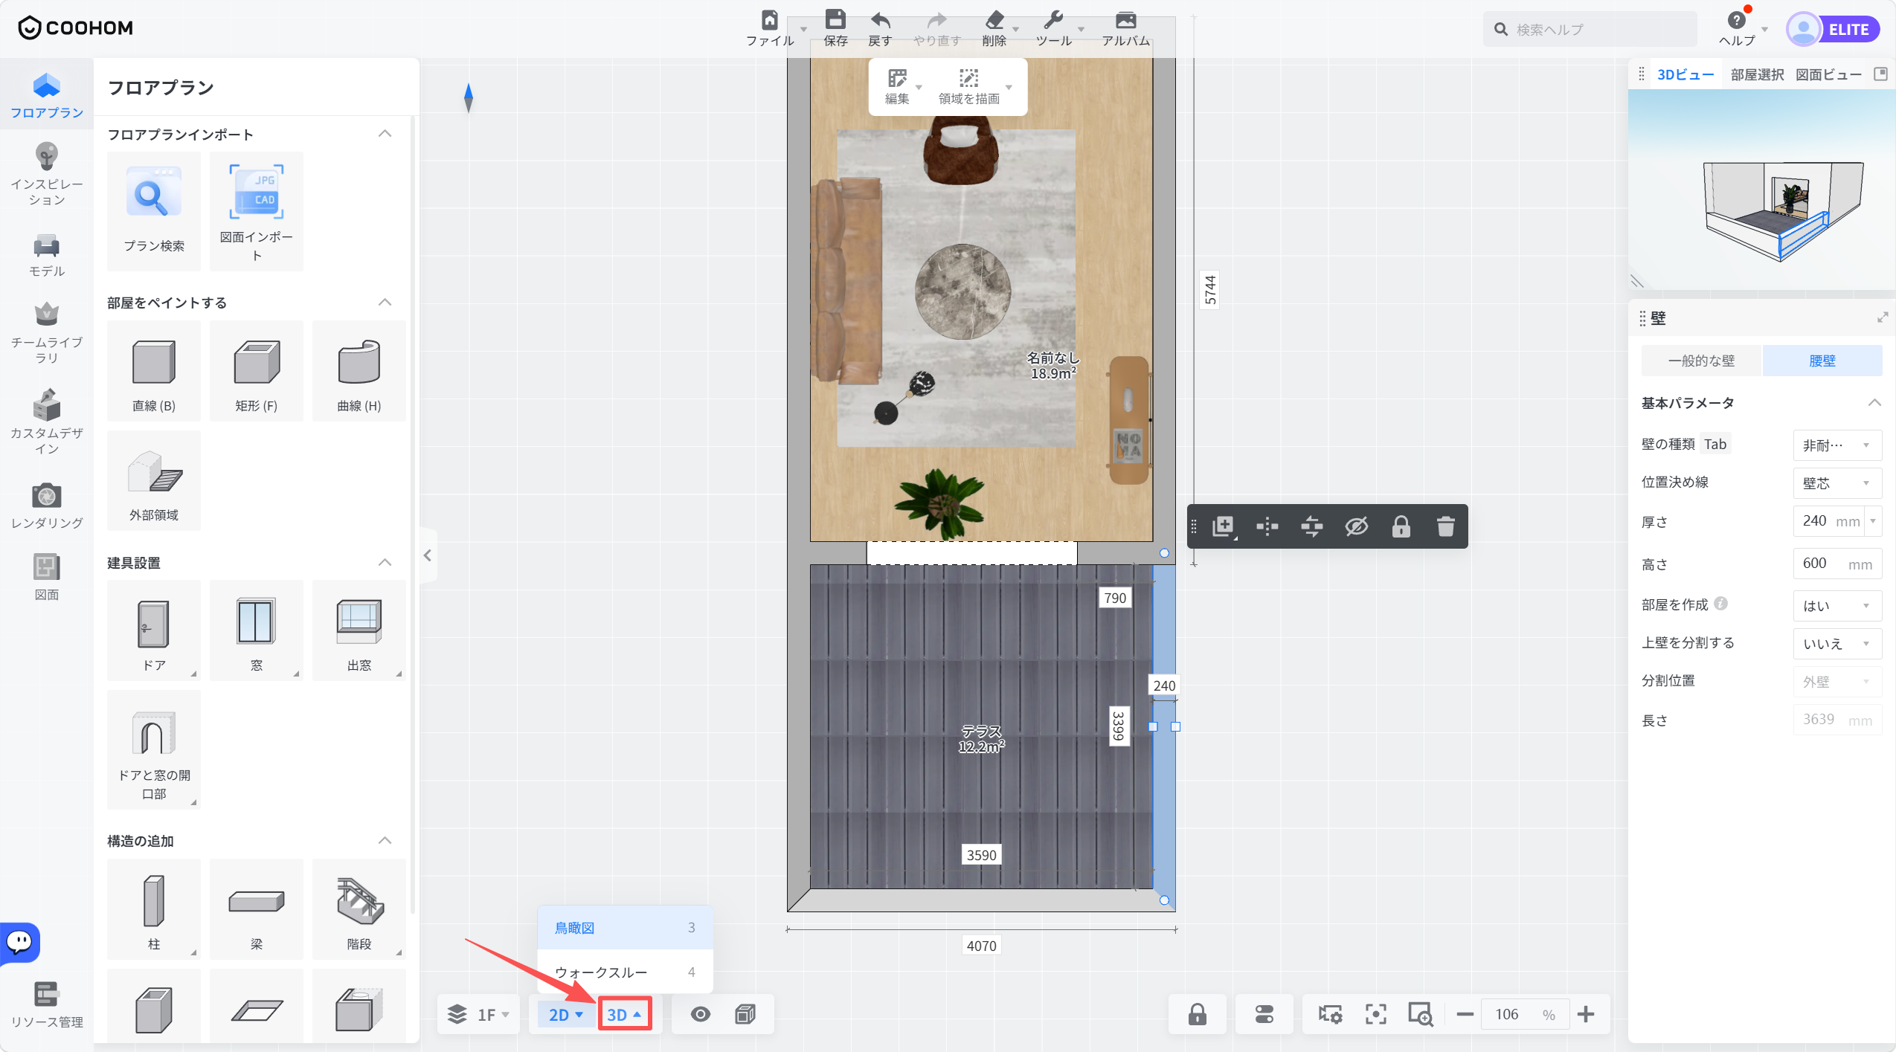Open the 上壁を分割する dropdown
1896x1052 pixels.
[1837, 644]
